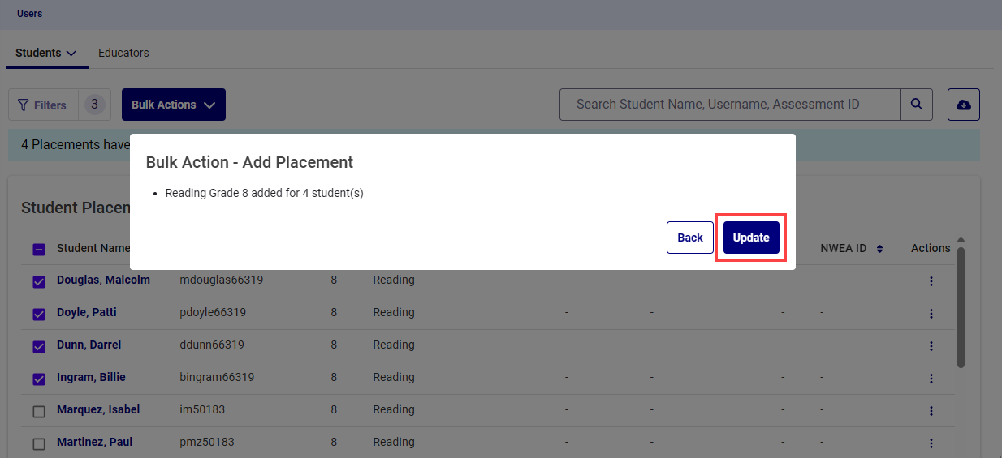
Task: Click the dialog title Bulk Action - Add Placement
Action: (249, 162)
